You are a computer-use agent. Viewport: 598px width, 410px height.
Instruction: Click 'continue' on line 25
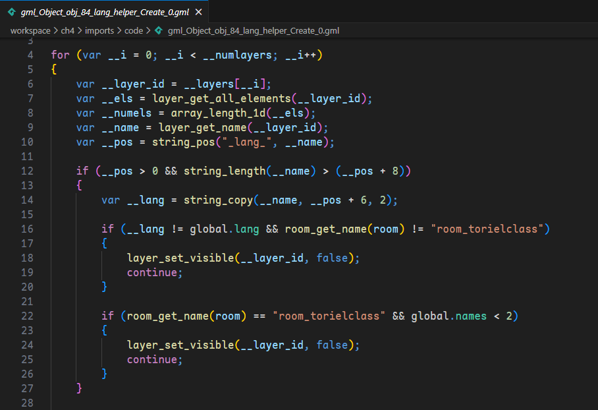click(152, 360)
